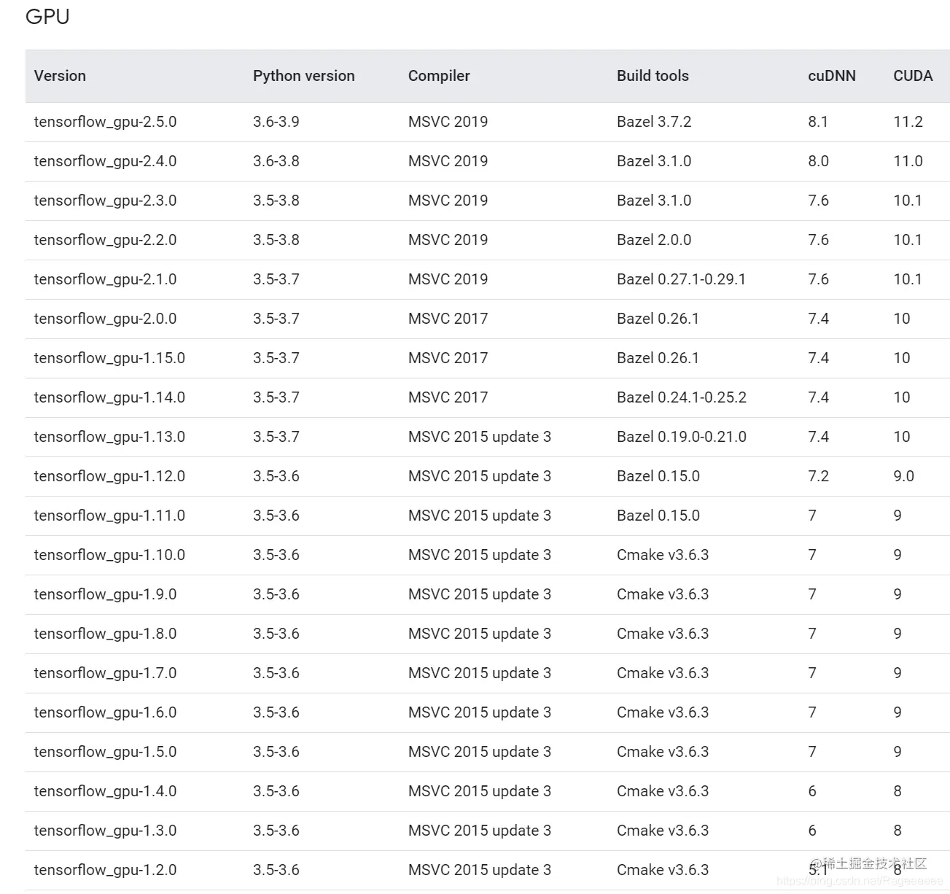Select the tensorflow_gpu-1.6.0 cell
Image resolution: width=950 pixels, height=894 pixels.
105,712
